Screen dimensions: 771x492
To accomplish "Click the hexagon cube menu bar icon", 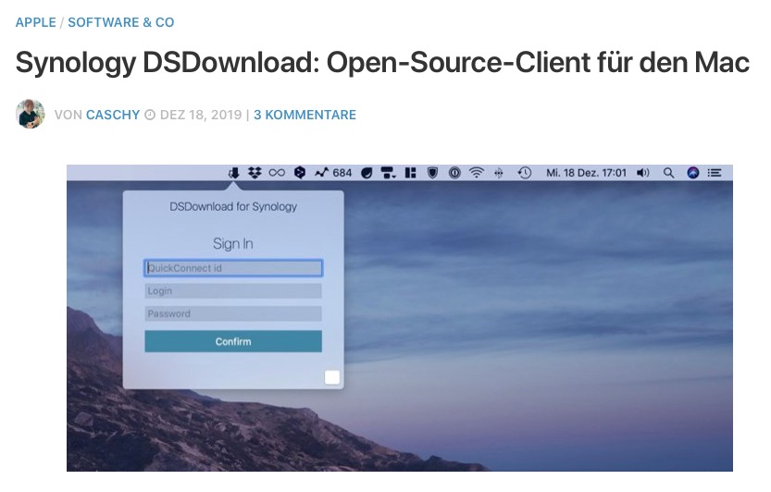I will click(x=300, y=173).
